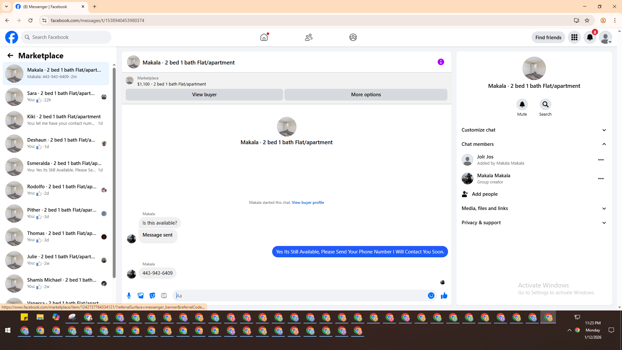Search within the conversation
Viewport: 622px width, 350px height.
point(545,104)
